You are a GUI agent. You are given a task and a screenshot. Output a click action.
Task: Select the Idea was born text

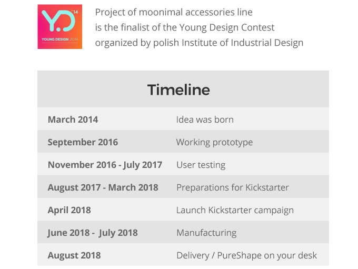205,119
